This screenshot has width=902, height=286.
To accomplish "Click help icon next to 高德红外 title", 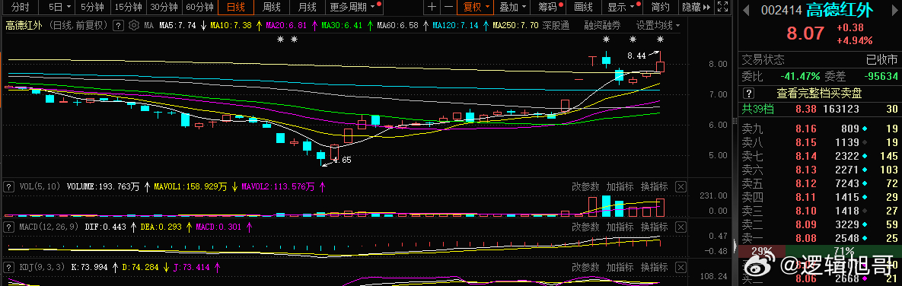I will point(118,26).
